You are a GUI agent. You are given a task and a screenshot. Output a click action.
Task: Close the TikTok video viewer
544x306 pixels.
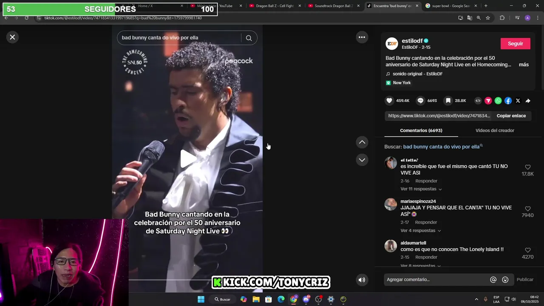12,37
